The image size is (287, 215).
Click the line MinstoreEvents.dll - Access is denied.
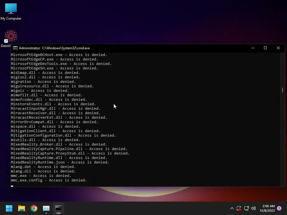(54, 104)
